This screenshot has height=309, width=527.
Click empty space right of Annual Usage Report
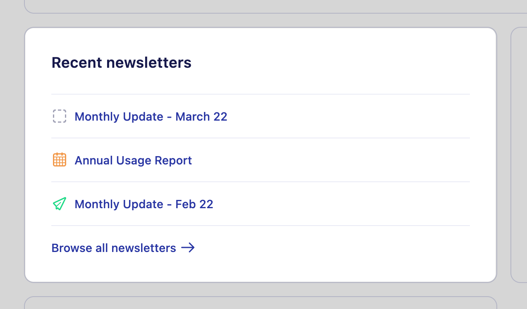331,160
